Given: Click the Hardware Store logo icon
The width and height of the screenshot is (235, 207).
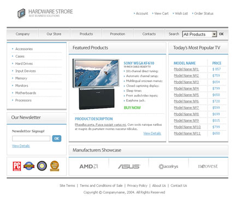Looking at the screenshot, I should pyautogui.click(x=21, y=14).
